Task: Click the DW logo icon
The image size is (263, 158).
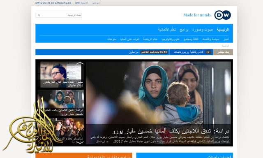Action: click(223, 15)
